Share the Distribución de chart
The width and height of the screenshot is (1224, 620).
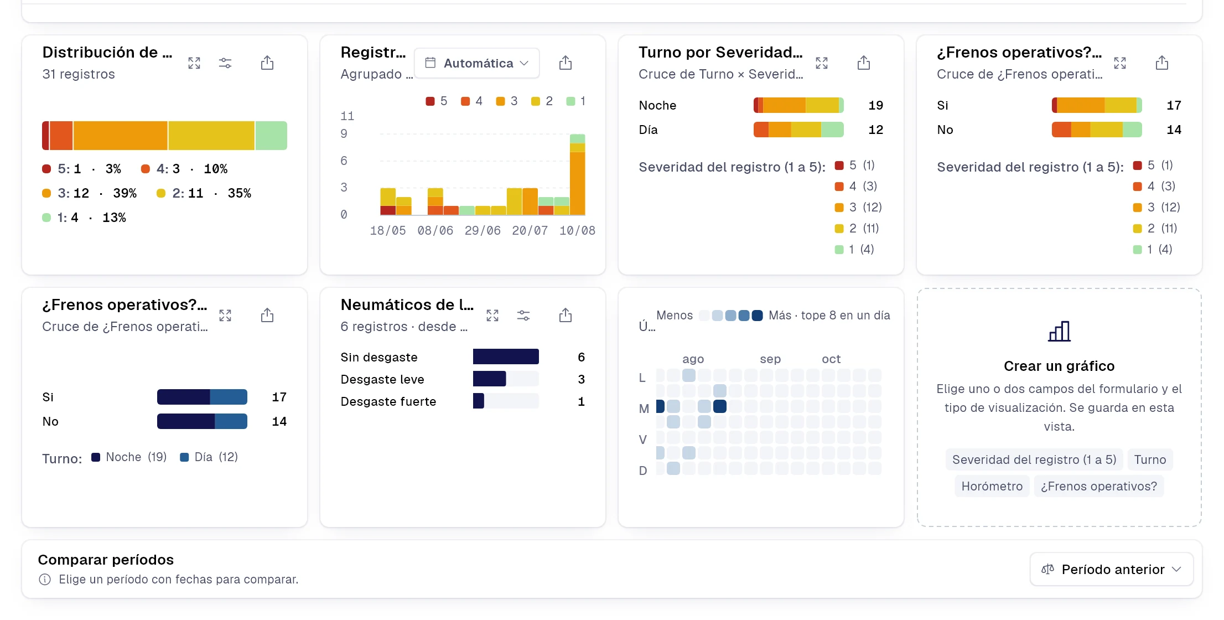click(267, 63)
